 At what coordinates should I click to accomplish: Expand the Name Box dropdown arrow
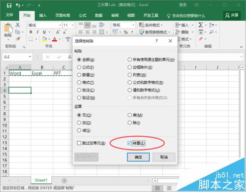coord(30,57)
